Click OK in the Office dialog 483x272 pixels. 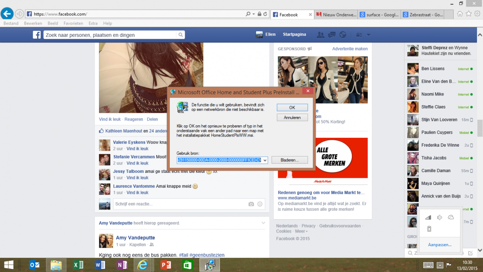point(292,108)
